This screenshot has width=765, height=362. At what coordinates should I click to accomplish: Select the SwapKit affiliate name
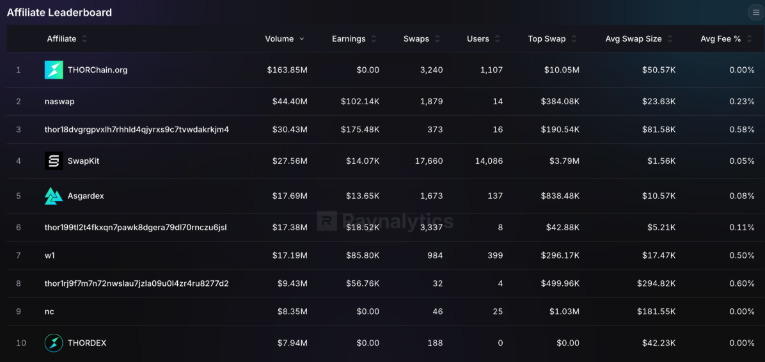click(x=83, y=161)
